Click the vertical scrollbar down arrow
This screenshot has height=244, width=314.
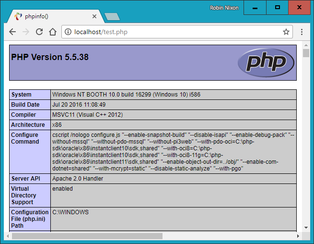306,228
